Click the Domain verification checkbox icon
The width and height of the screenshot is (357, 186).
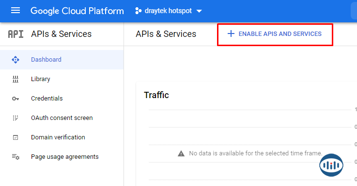click(16, 137)
